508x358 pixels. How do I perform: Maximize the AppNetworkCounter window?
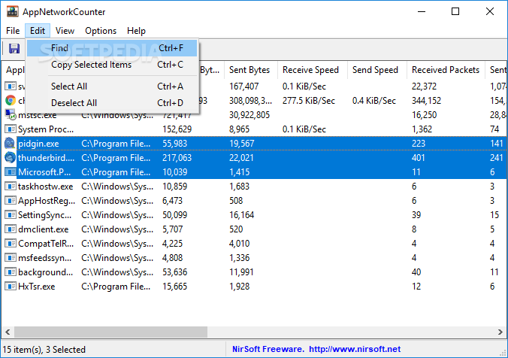(x=455, y=11)
